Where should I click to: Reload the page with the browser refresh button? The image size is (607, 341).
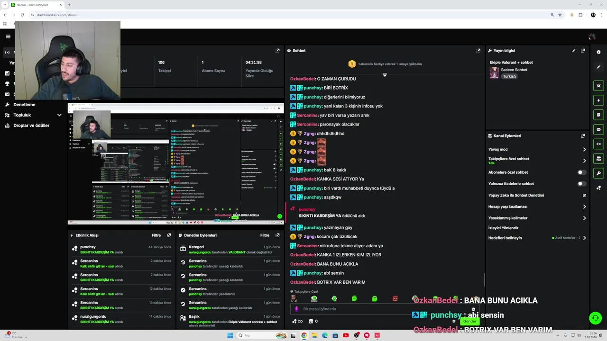22,15
